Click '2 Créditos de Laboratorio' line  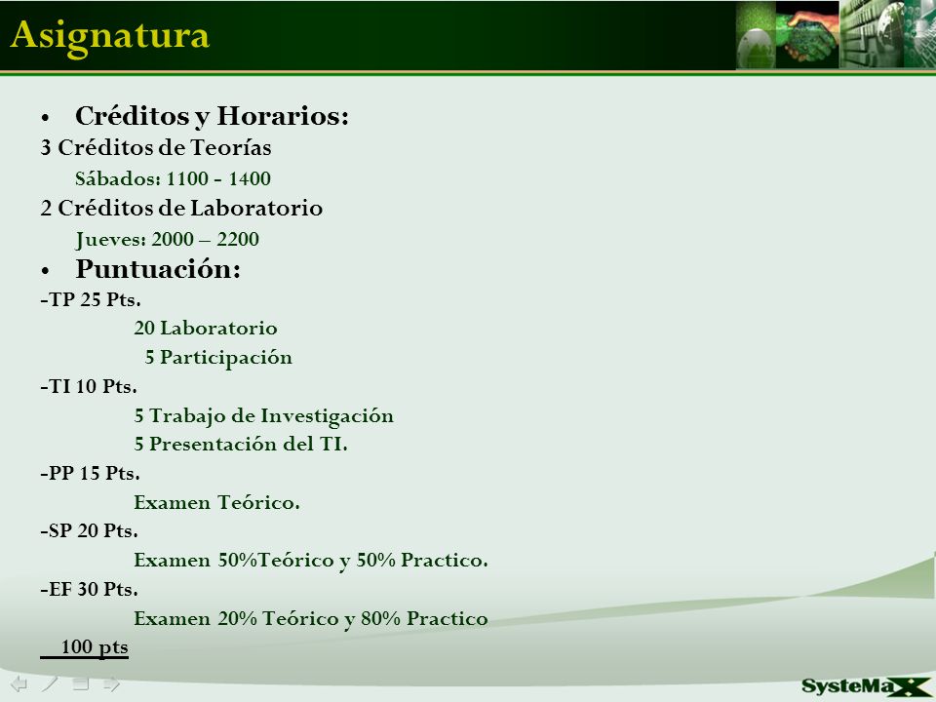[x=181, y=209]
